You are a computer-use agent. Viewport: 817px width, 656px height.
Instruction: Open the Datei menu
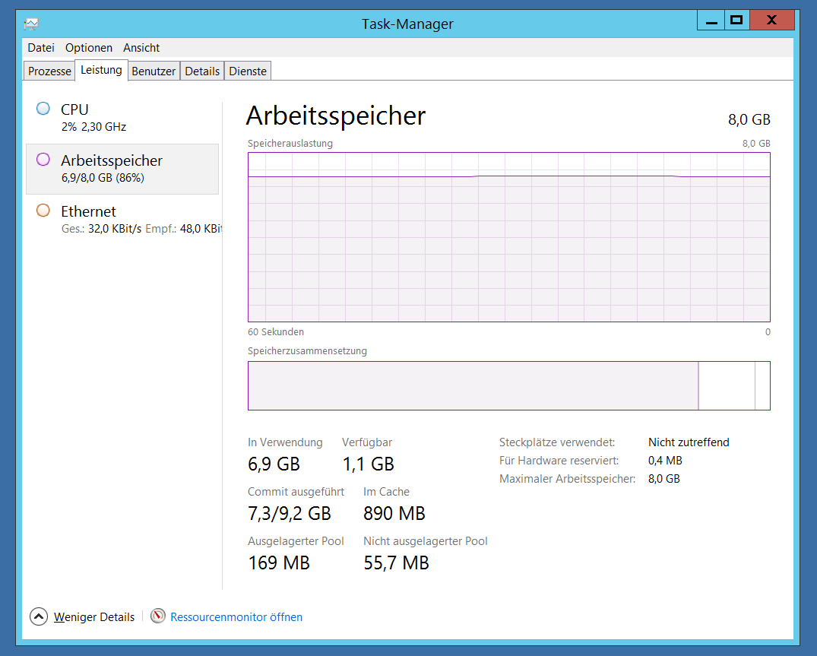[41, 47]
